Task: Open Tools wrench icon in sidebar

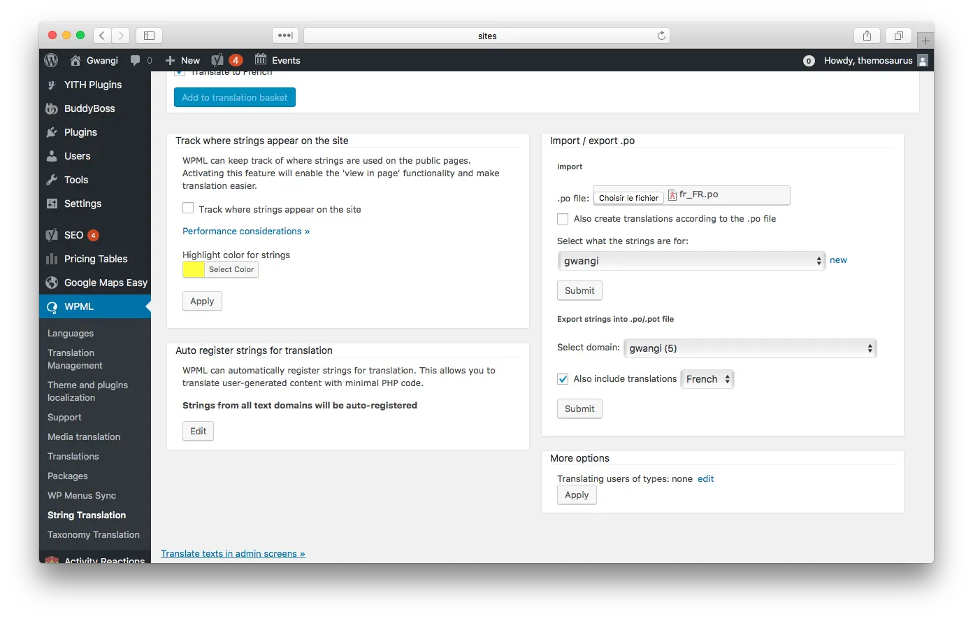Action: pyautogui.click(x=52, y=180)
